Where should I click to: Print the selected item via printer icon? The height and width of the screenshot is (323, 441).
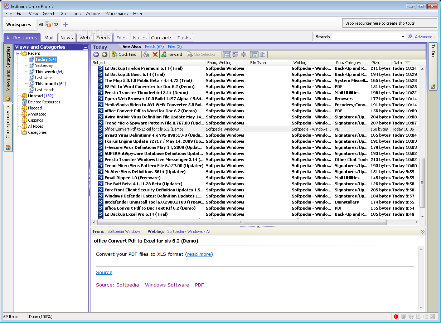146,54
